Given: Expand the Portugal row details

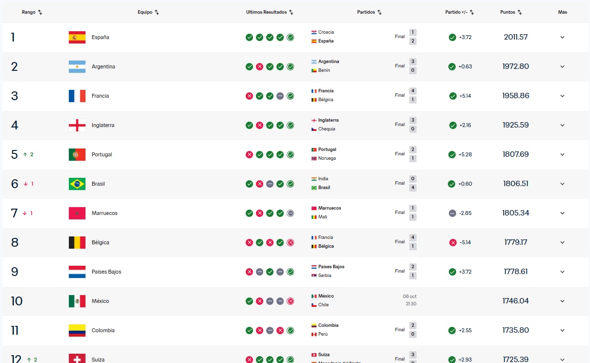Looking at the screenshot, I should pyautogui.click(x=562, y=154).
